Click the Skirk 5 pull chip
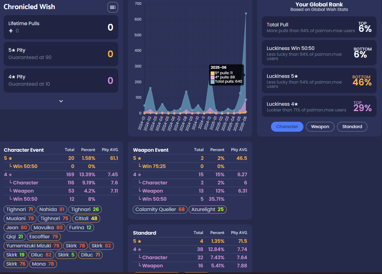The height and width of the screenshot is (274, 382). click(x=66, y=255)
